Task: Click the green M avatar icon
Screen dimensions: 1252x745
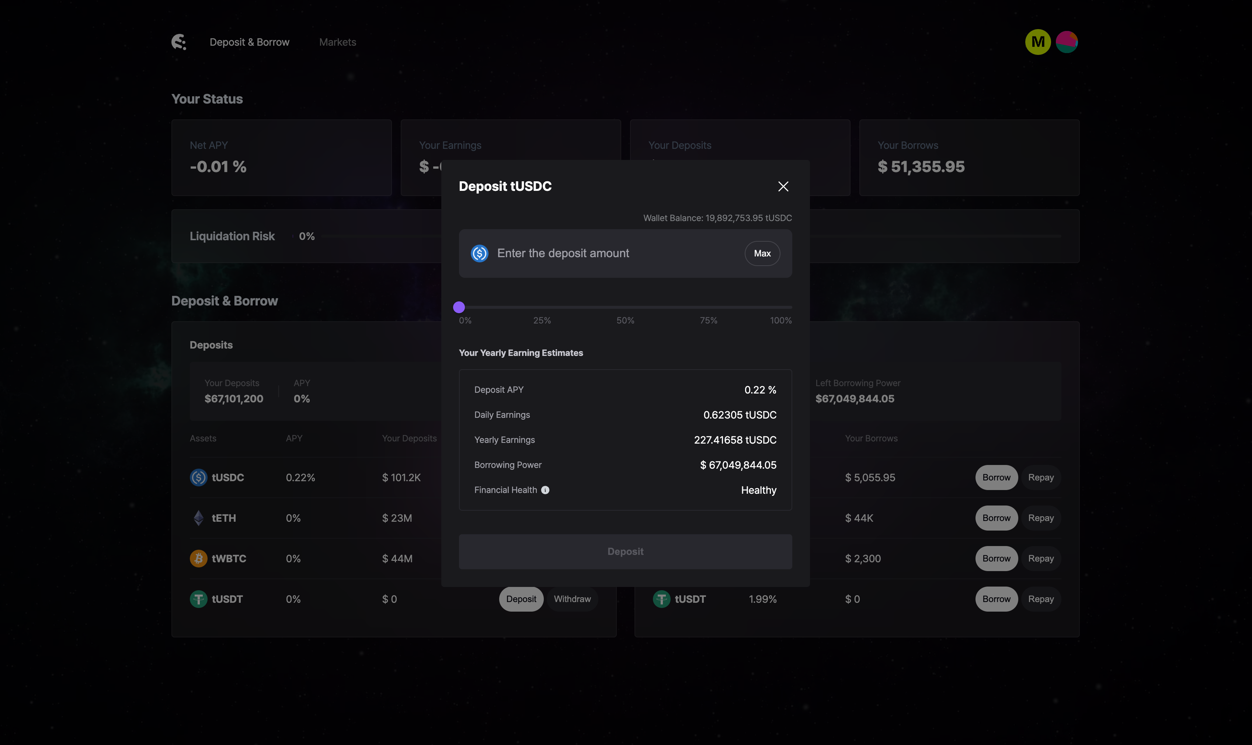Action: point(1037,42)
